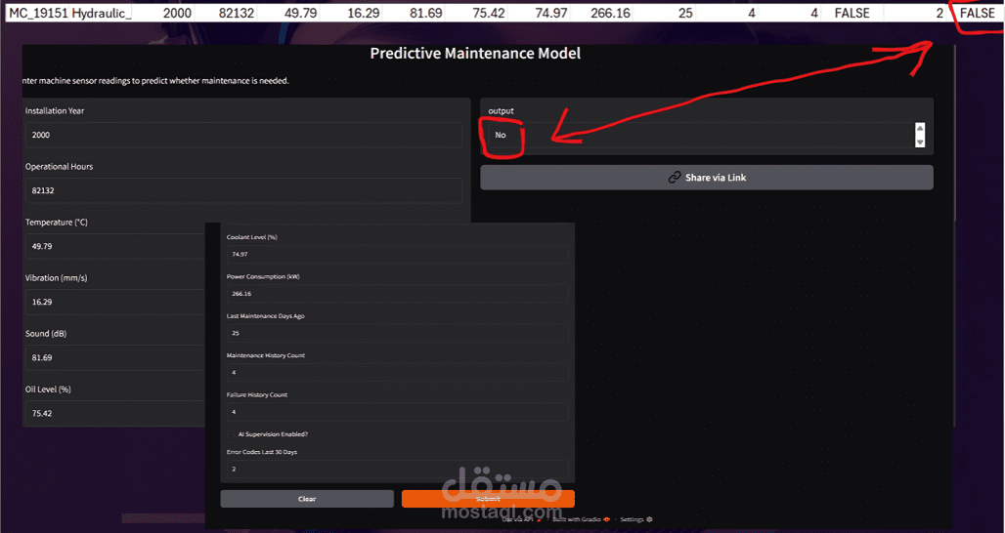1005x533 pixels.
Task: Select the MC_19151 cell in spreadsheet row
Action: coord(38,13)
